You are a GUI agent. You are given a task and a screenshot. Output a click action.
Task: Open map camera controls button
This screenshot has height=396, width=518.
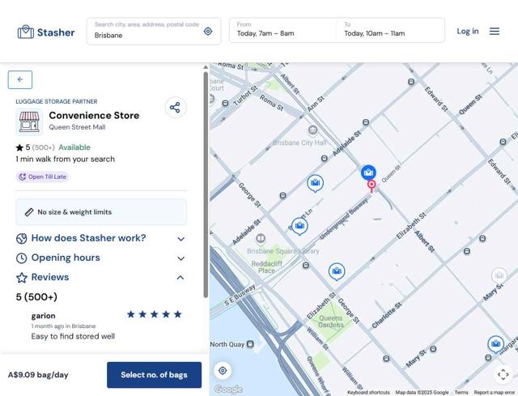point(503,374)
